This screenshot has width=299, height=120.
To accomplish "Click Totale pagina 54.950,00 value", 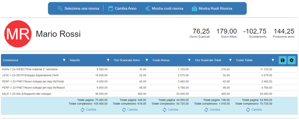I will click(x=266, y=100).
